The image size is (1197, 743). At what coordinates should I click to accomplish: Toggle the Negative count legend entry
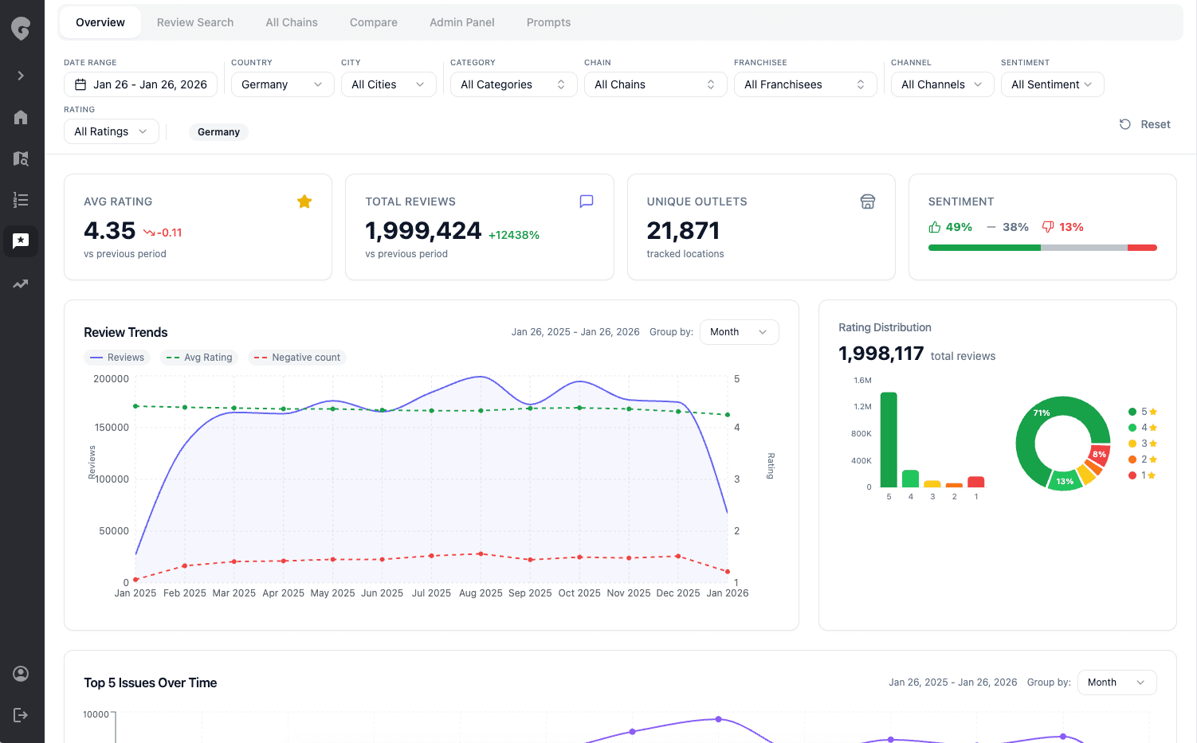coord(296,358)
